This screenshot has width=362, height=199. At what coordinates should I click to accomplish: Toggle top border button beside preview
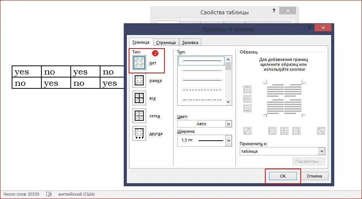pyautogui.click(x=247, y=89)
